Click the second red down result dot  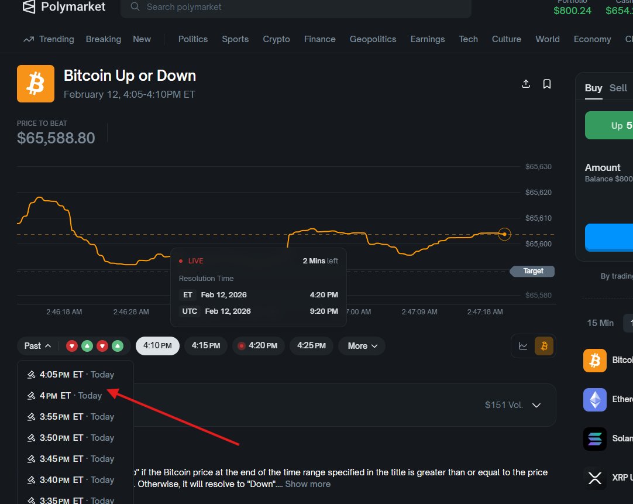click(102, 346)
